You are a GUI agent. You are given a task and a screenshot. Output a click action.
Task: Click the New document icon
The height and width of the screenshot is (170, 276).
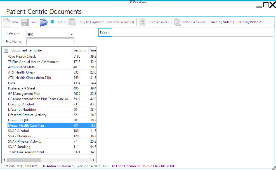pyautogui.click(x=6, y=22)
